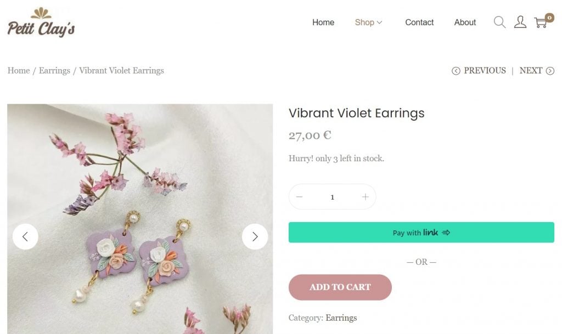Image resolution: width=562 pixels, height=334 pixels.
Task: Click the PREVIOUS link near the breadcrumb
Action: click(x=485, y=70)
